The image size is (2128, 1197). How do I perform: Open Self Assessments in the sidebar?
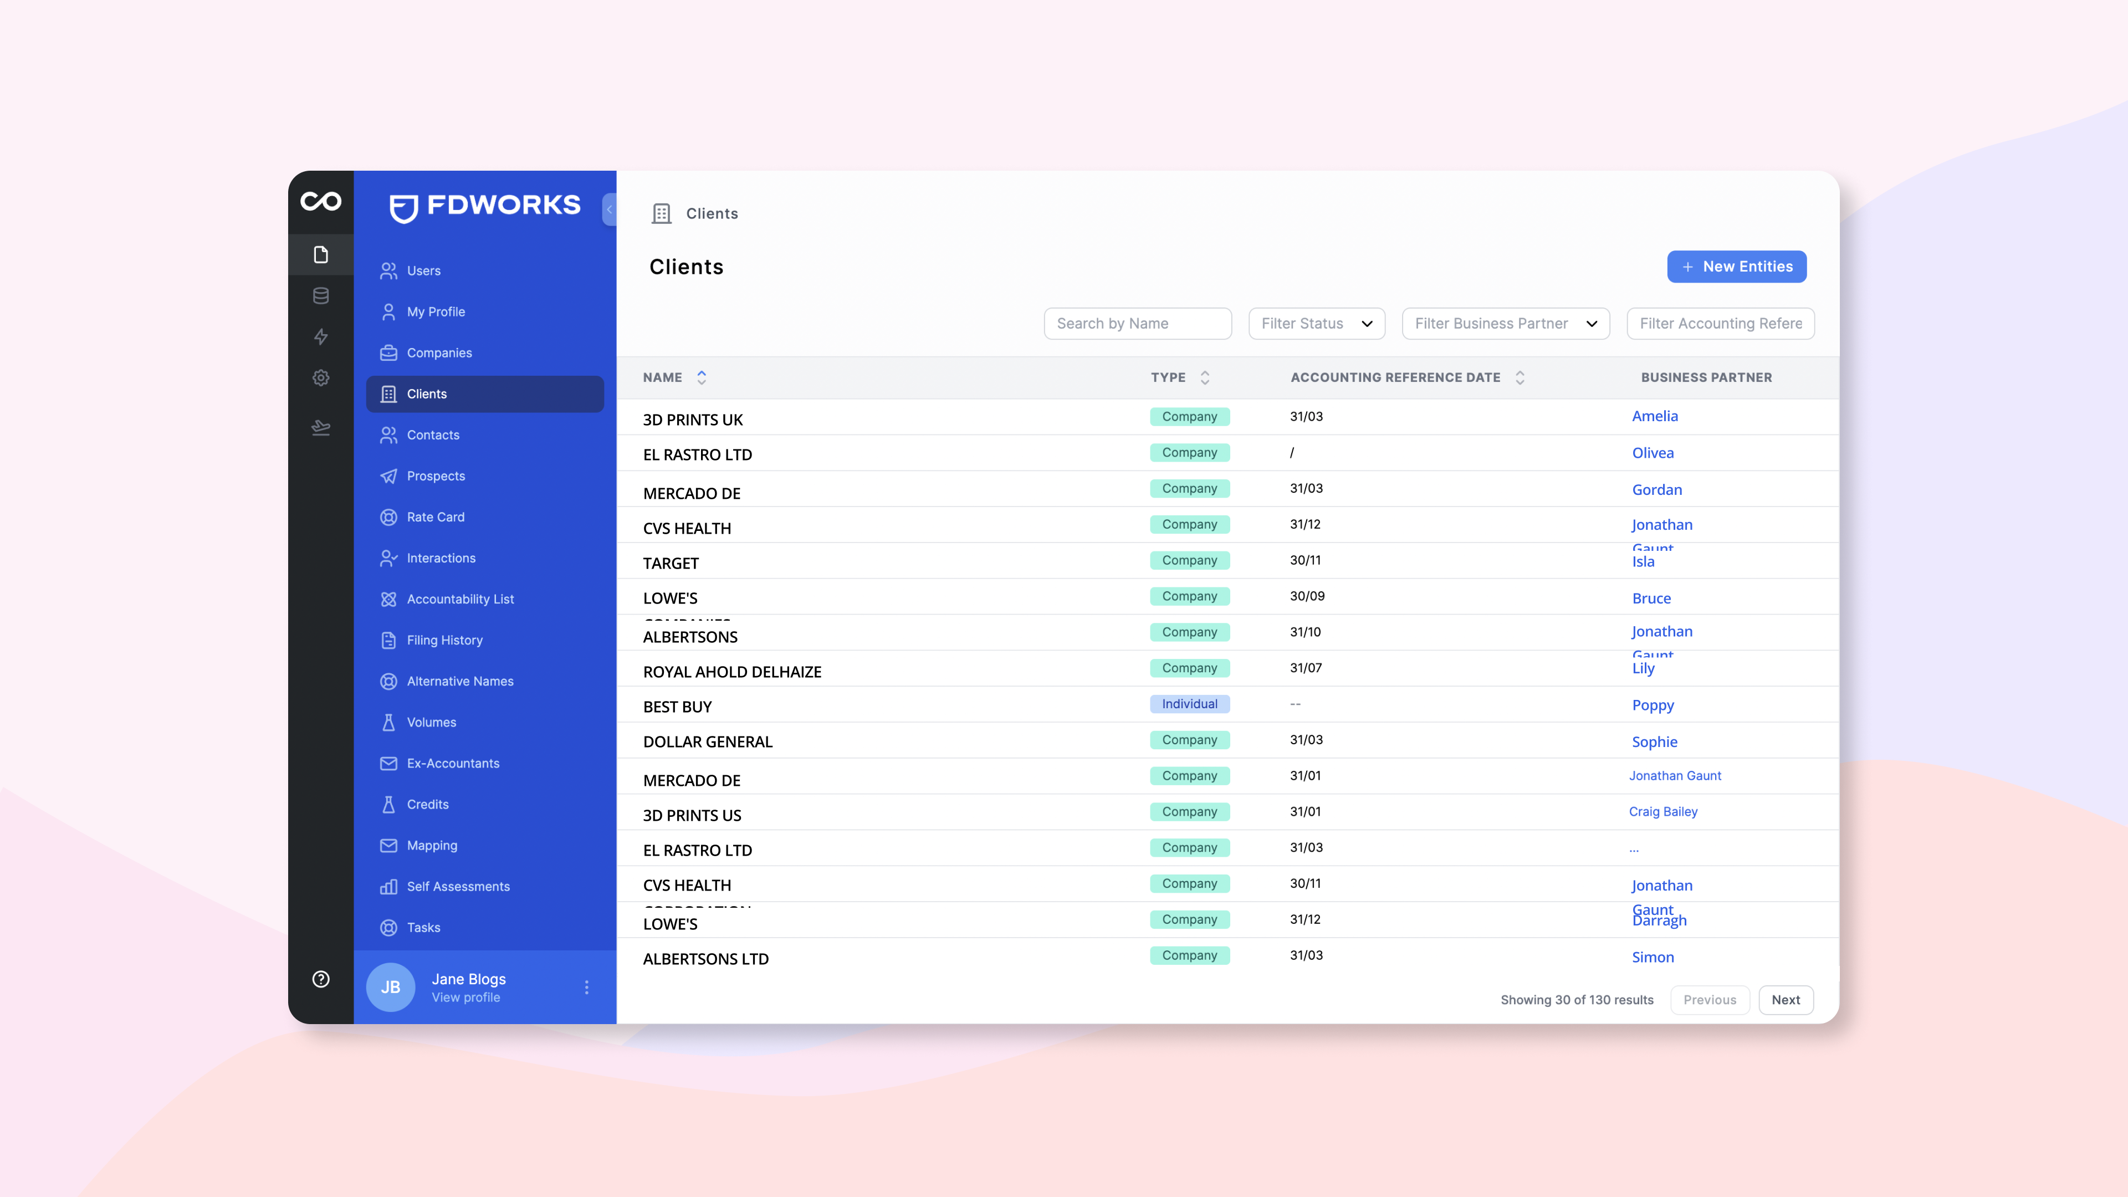[485, 887]
